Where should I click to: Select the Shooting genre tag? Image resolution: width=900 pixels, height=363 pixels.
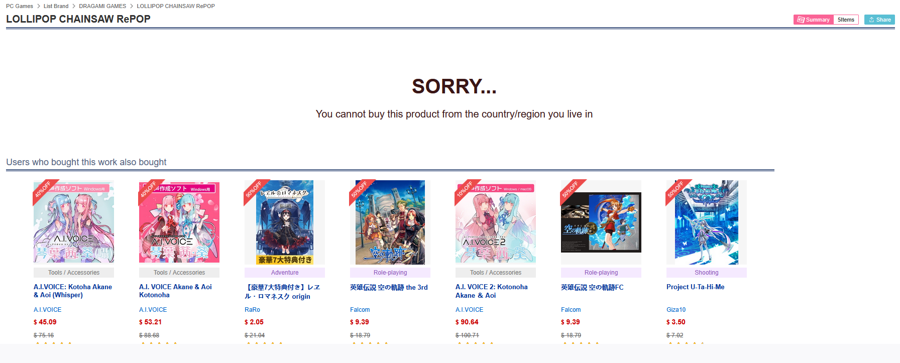pos(707,273)
